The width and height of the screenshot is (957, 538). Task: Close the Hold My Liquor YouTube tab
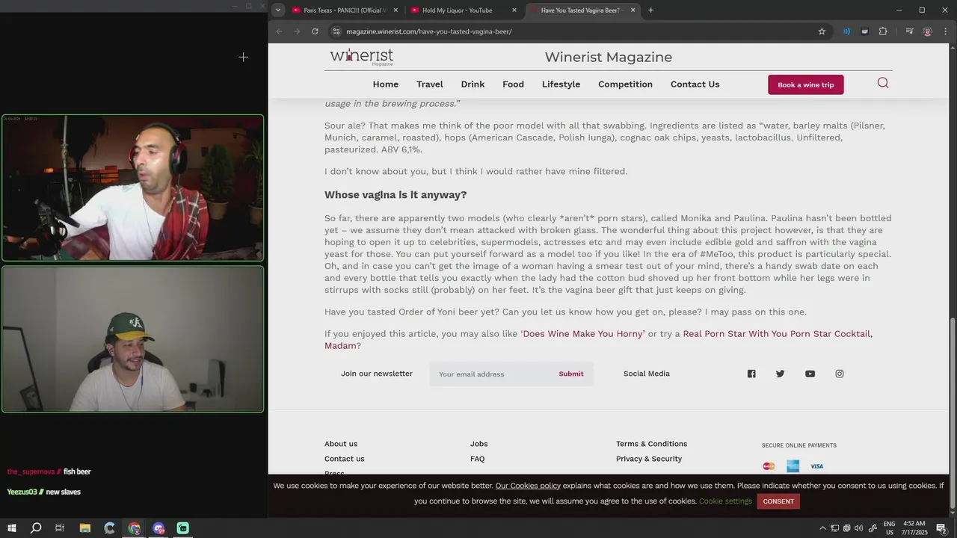click(x=514, y=10)
